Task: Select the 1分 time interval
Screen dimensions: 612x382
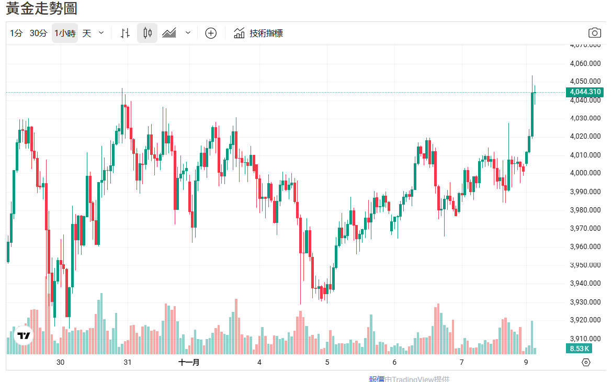Action: 16,33
